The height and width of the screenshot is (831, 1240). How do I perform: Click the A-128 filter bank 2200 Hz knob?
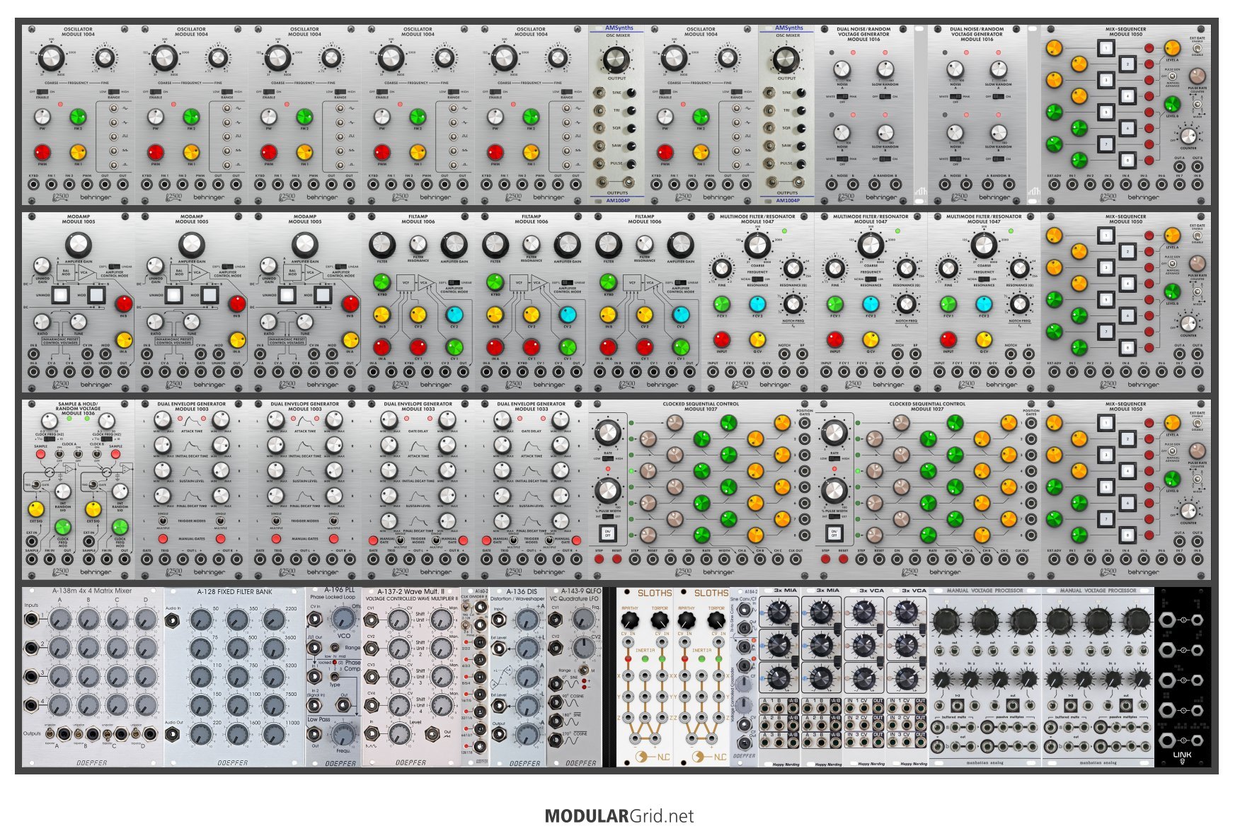(273, 620)
